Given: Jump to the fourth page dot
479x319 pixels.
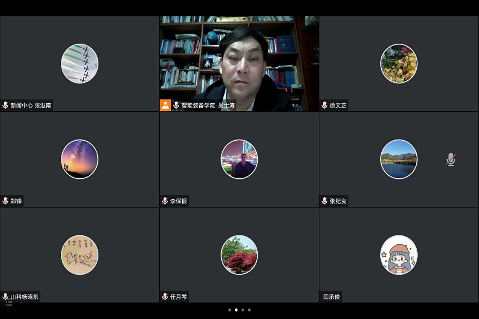Looking at the screenshot, I should click(249, 310).
